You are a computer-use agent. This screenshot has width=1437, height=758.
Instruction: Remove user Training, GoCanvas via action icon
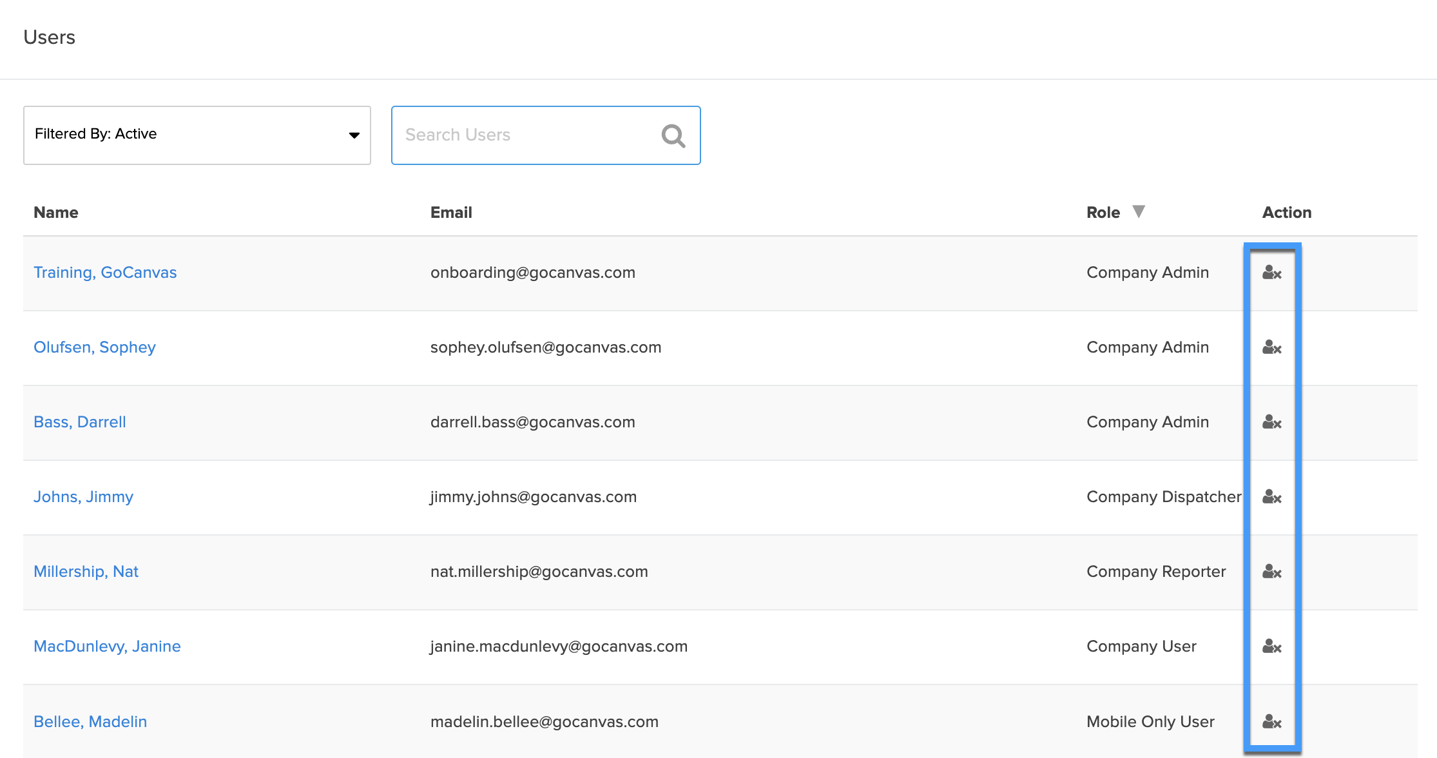[x=1271, y=273]
